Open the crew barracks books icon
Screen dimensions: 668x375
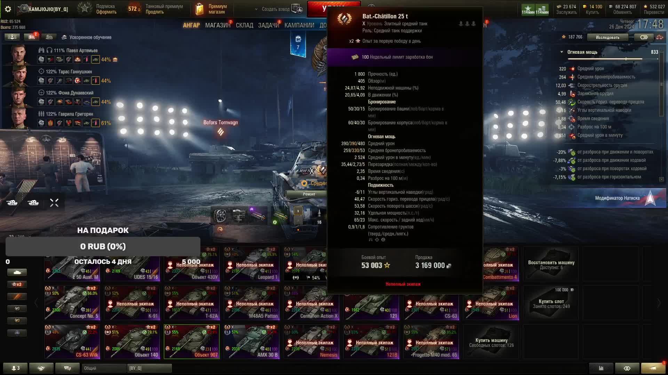point(32,37)
